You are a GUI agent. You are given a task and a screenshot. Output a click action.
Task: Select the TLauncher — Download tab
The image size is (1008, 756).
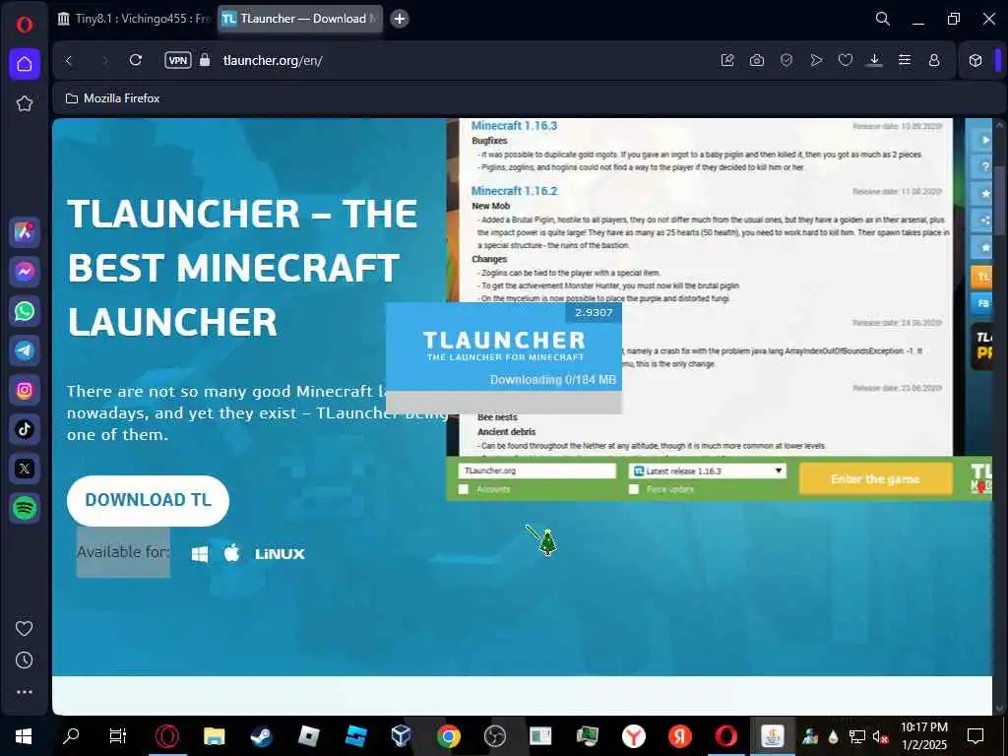pos(300,19)
